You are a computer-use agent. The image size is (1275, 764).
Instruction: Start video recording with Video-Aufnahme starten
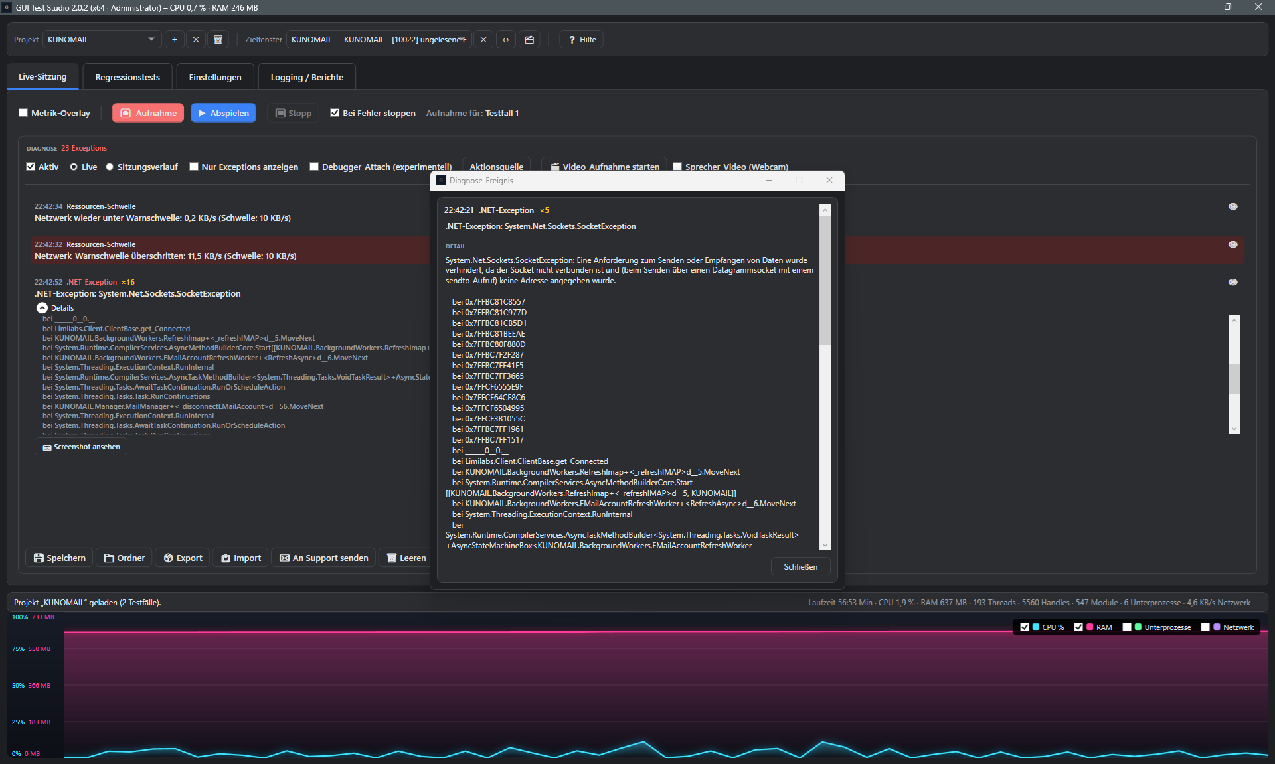click(604, 167)
